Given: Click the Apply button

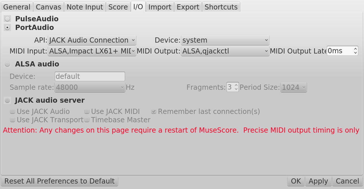Looking at the screenshot, I should [318, 181].
